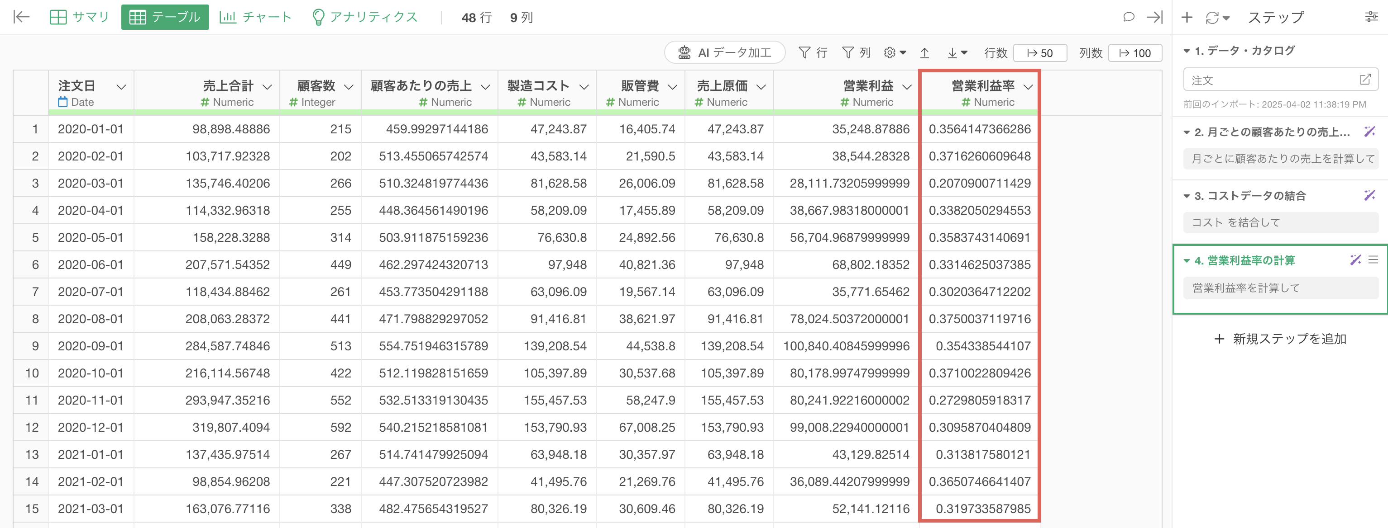Click the AI wand icon on step 4
This screenshot has height=528, width=1388.
coord(1355,260)
